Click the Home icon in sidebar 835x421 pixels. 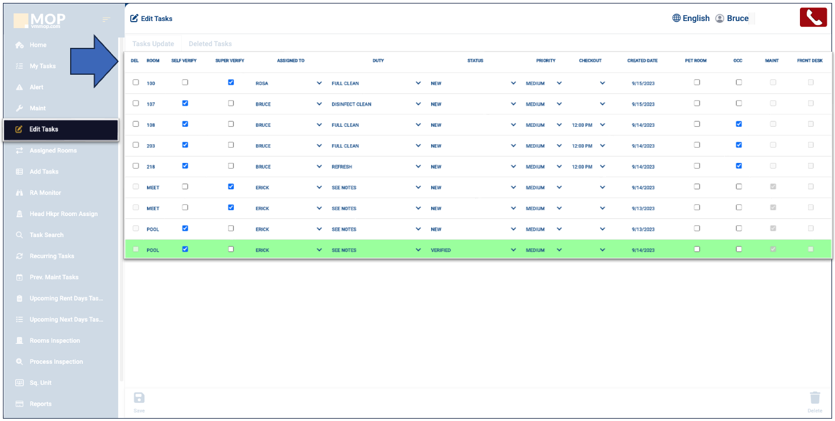click(x=19, y=45)
